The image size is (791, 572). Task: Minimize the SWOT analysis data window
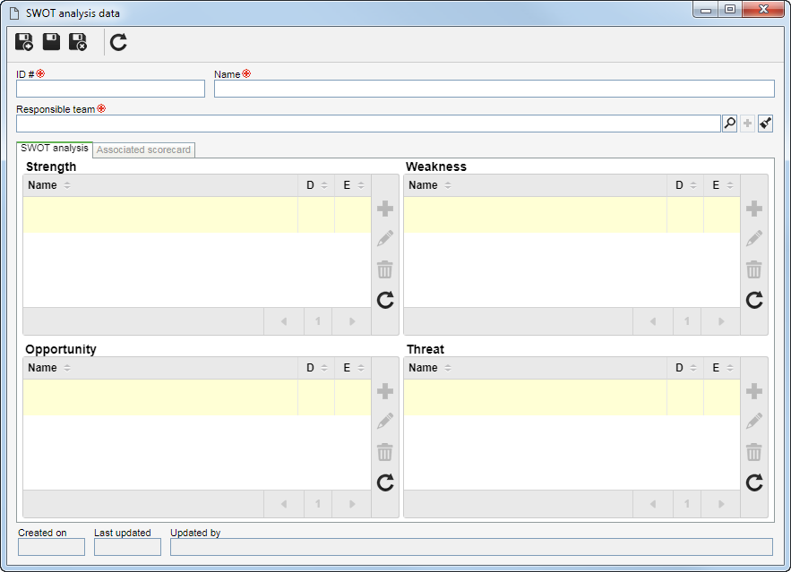pos(706,10)
